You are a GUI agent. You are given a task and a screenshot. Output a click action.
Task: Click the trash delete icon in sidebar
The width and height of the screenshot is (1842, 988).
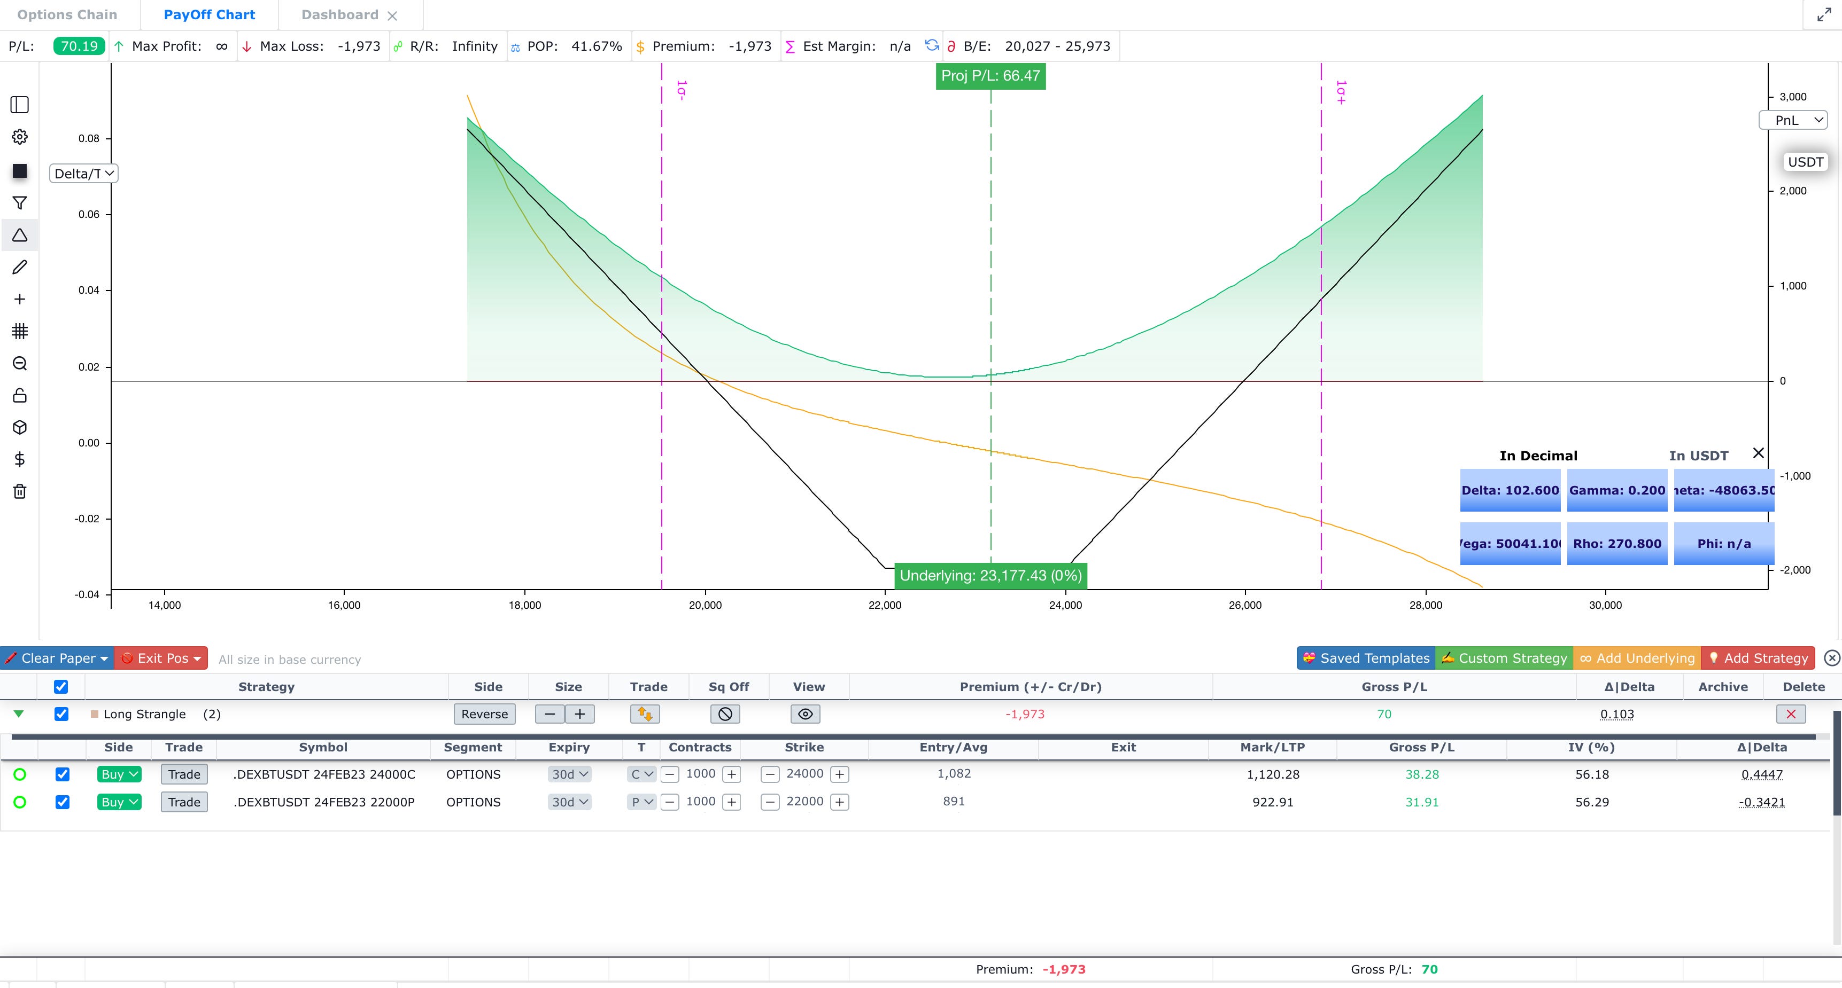19,491
